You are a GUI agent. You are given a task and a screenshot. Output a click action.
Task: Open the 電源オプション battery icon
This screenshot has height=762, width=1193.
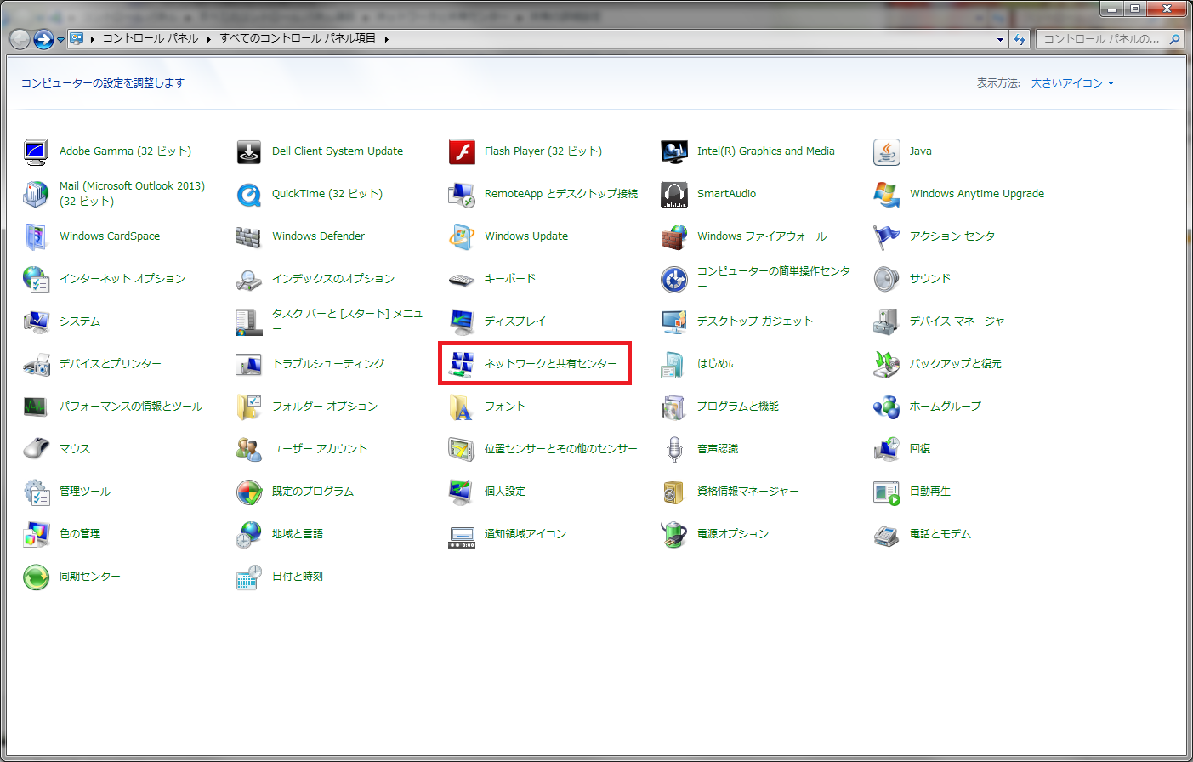pos(674,535)
